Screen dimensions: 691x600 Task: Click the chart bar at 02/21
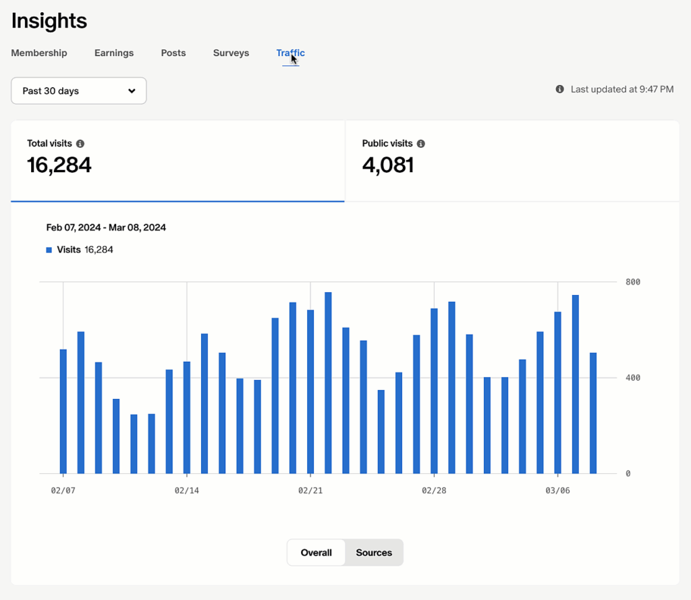[x=310, y=391]
